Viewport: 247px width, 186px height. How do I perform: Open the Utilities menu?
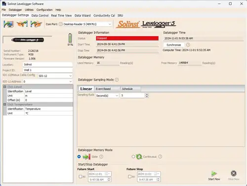point(29,10)
